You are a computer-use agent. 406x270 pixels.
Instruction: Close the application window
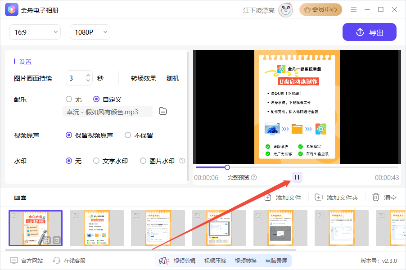(394, 9)
